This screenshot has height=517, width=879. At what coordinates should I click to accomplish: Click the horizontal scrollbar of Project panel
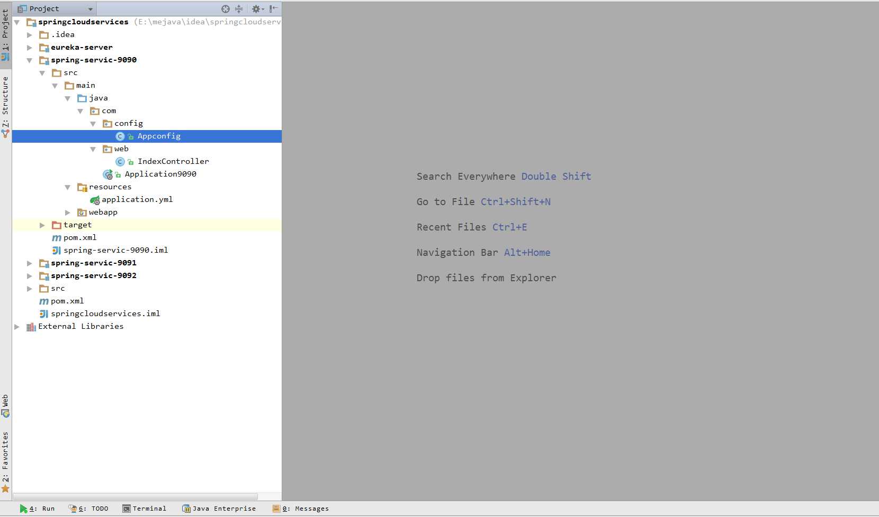(135, 497)
